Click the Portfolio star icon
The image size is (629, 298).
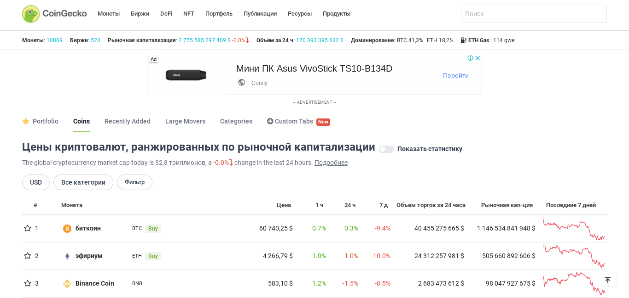click(26, 121)
